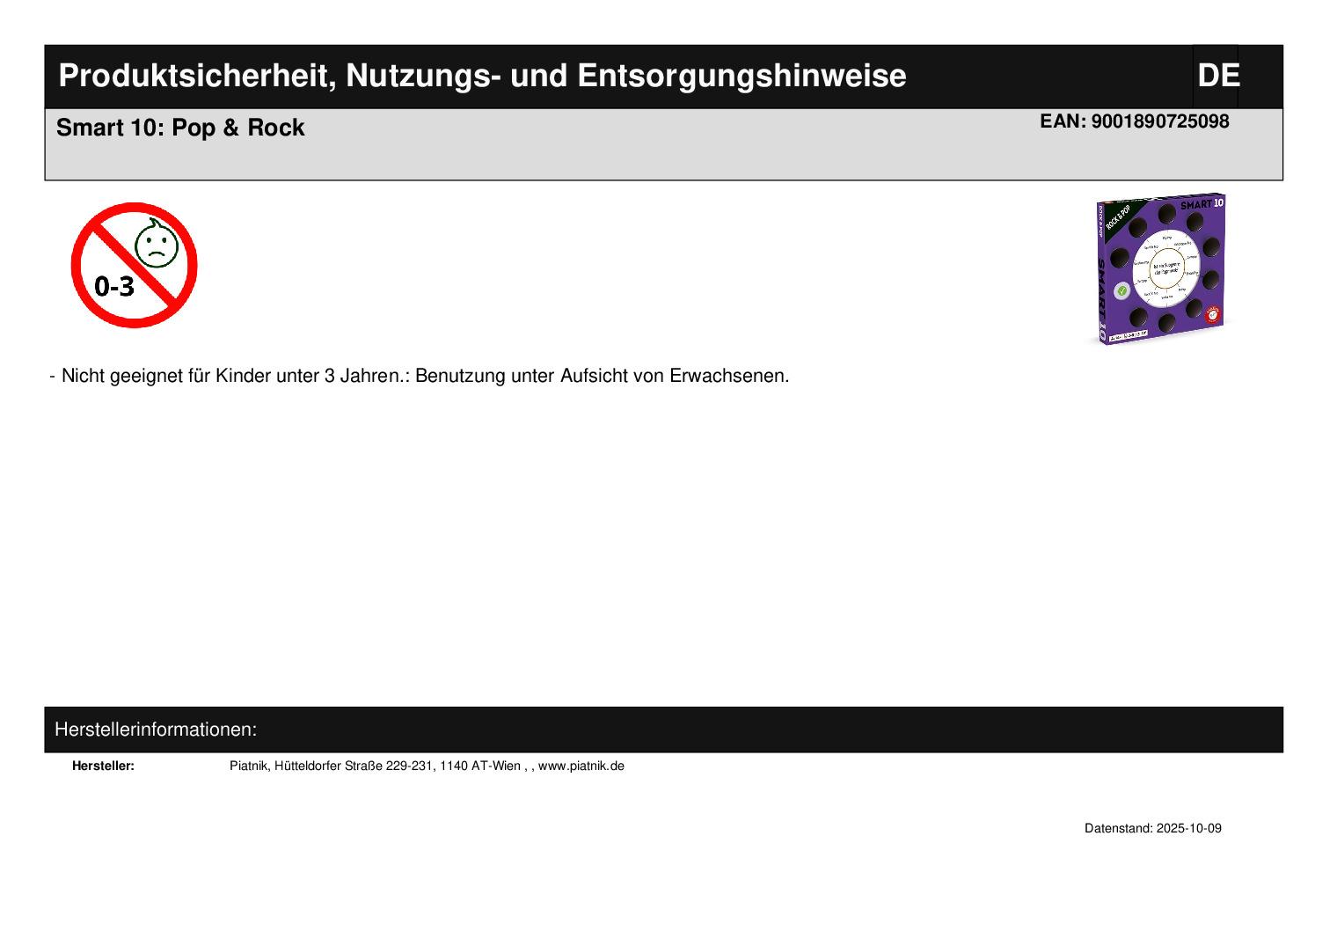Select the product name "Smart 10: Pop & Rock"
This screenshot has width=1337, height=946.
pyautogui.click(x=180, y=128)
